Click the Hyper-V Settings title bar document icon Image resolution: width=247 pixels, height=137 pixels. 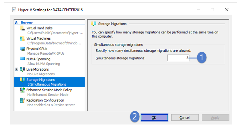(x=14, y=10)
